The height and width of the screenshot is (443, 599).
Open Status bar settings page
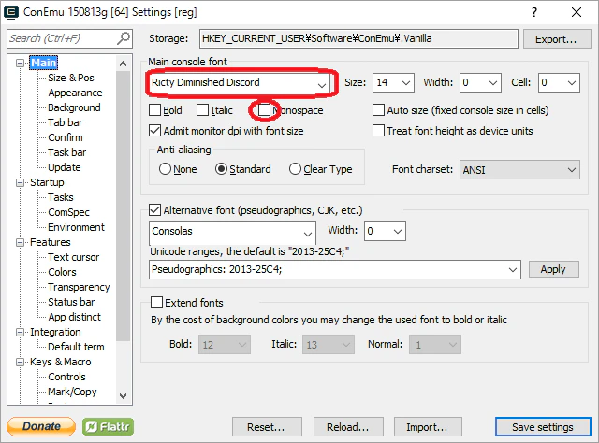[x=71, y=302]
